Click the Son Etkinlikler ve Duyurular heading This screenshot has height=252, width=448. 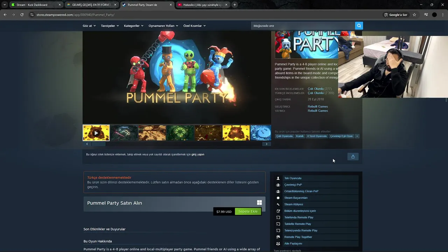(x=104, y=229)
